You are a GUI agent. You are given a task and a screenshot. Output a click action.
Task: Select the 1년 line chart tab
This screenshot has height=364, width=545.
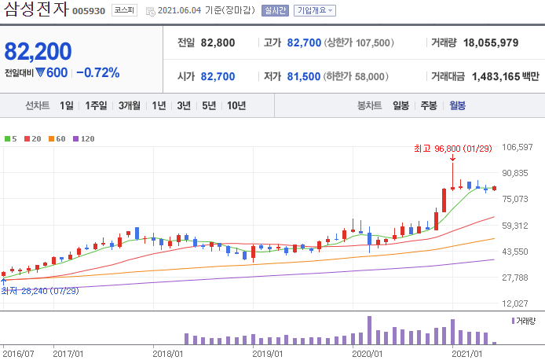click(159, 105)
